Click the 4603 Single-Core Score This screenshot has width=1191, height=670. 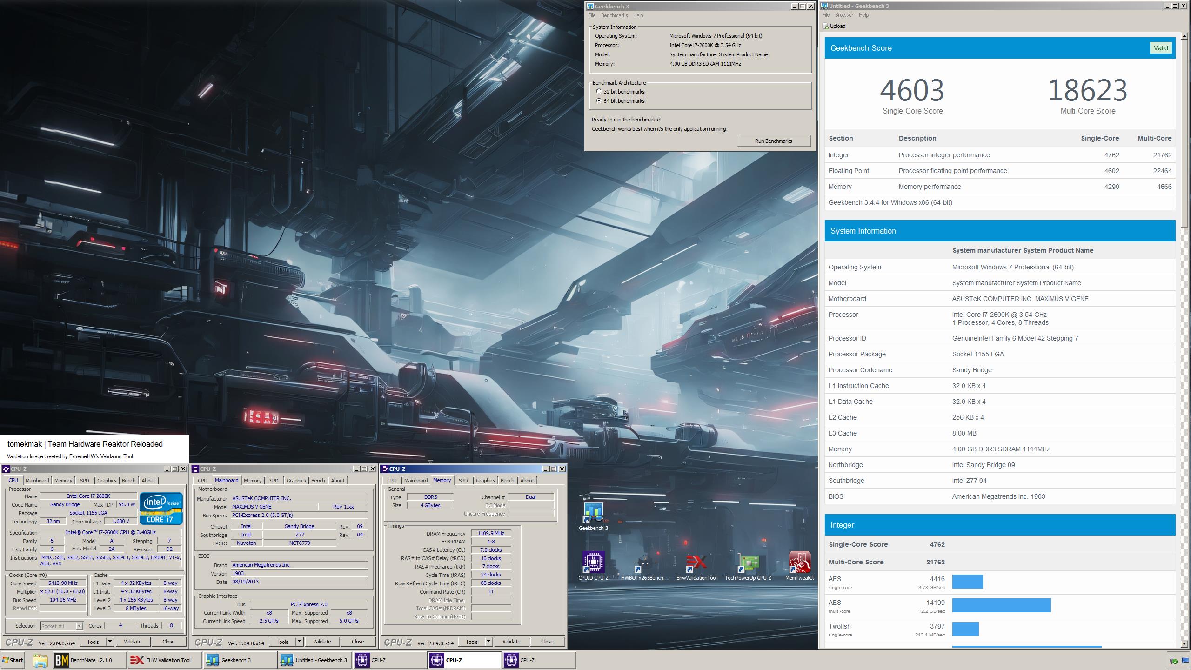tap(912, 90)
